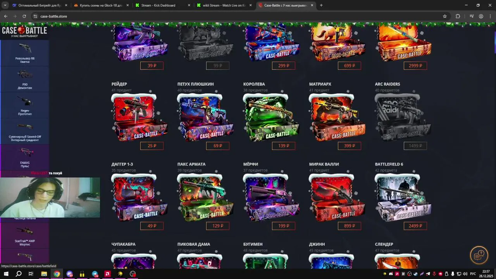Switch input language РУС indicator
This screenshot has height=279, width=496.
pos(473,274)
